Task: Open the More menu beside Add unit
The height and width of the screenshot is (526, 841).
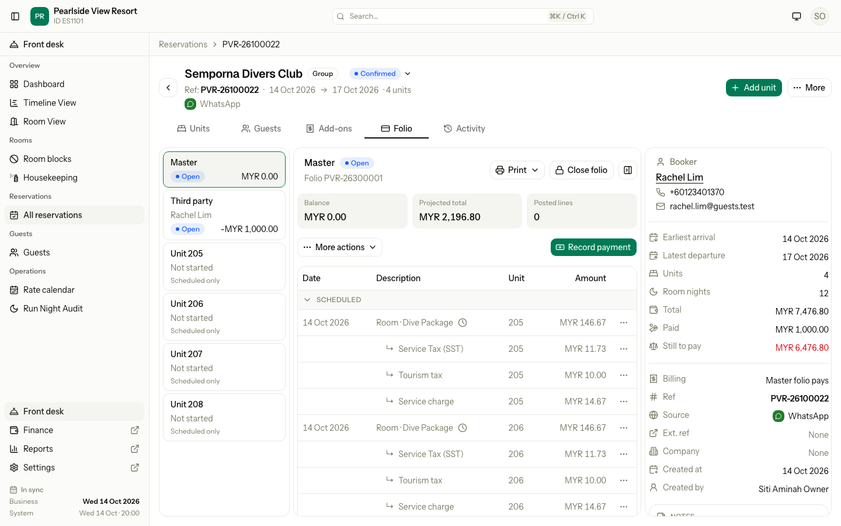Action: (x=809, y=88)
